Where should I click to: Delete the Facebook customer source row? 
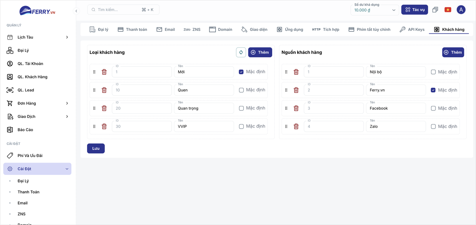coord(296,108)
